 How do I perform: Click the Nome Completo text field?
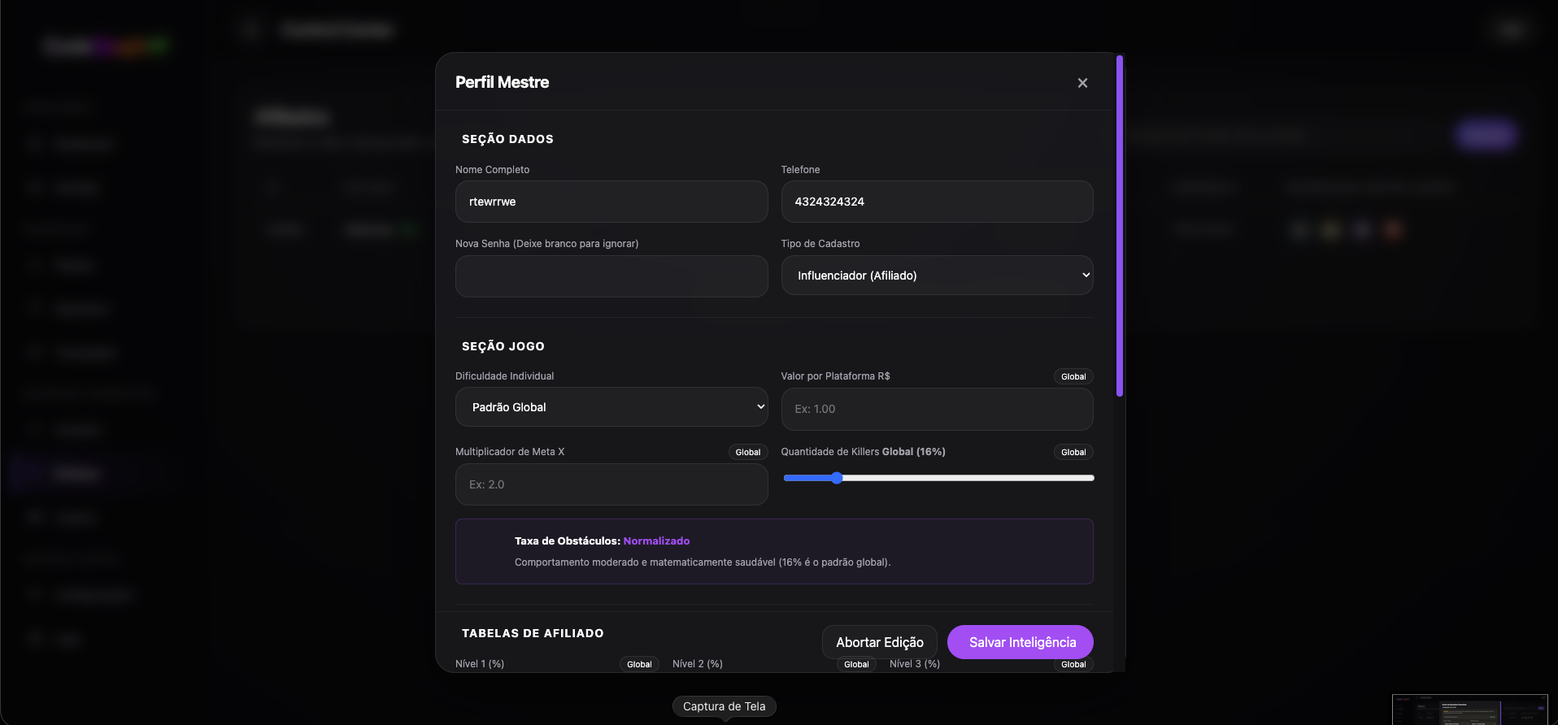pos(611,202)
